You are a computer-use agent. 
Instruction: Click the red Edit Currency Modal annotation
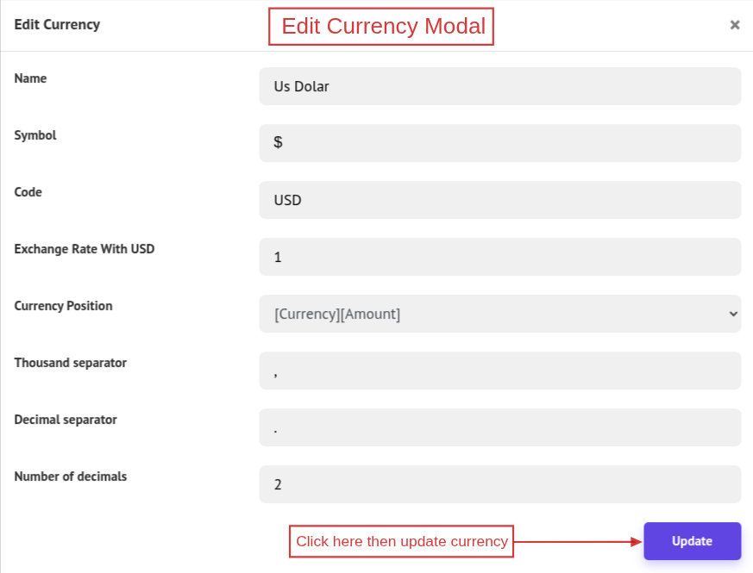[381, 27]
